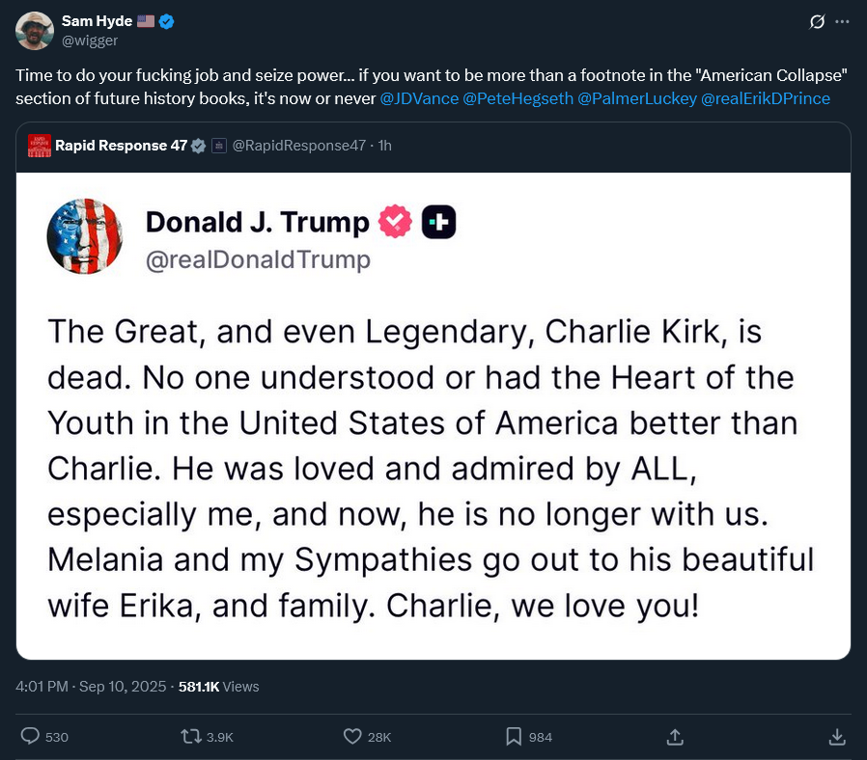The image size is (867, 760).
Task: Like the post with the heart icon
Action: (x=352, y=736)
